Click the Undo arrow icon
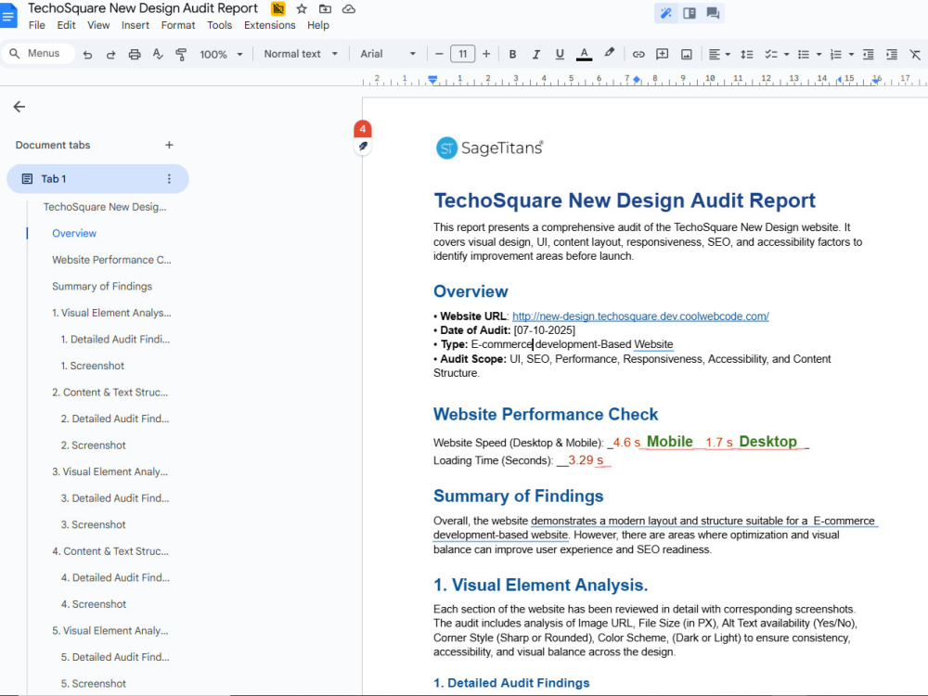The width and height of the screenshot is (928, 696). click(87, 55)
